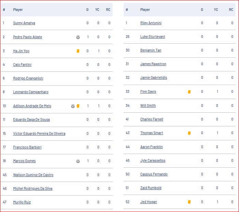Select player Victor Eduardo Pereira De Oliveira
The height and width of the screenshot is (212, 239).
[39, 133]
